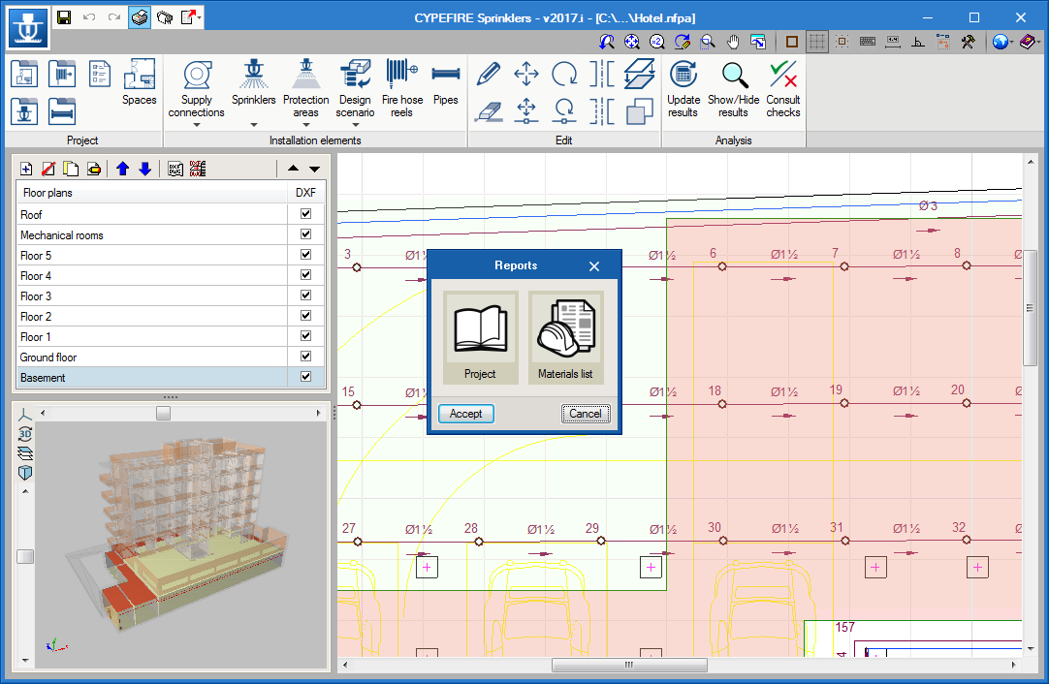Select Ground floor in floor plans

coord(48,358)
